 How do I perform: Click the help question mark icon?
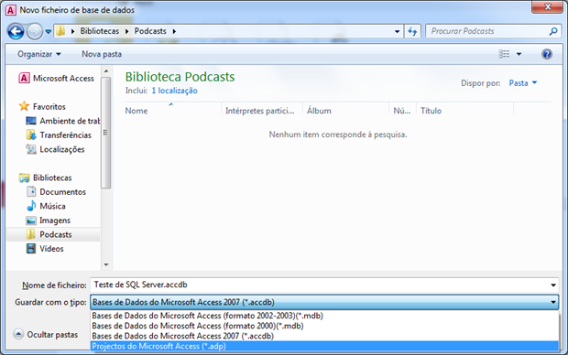tap(547, 54)
